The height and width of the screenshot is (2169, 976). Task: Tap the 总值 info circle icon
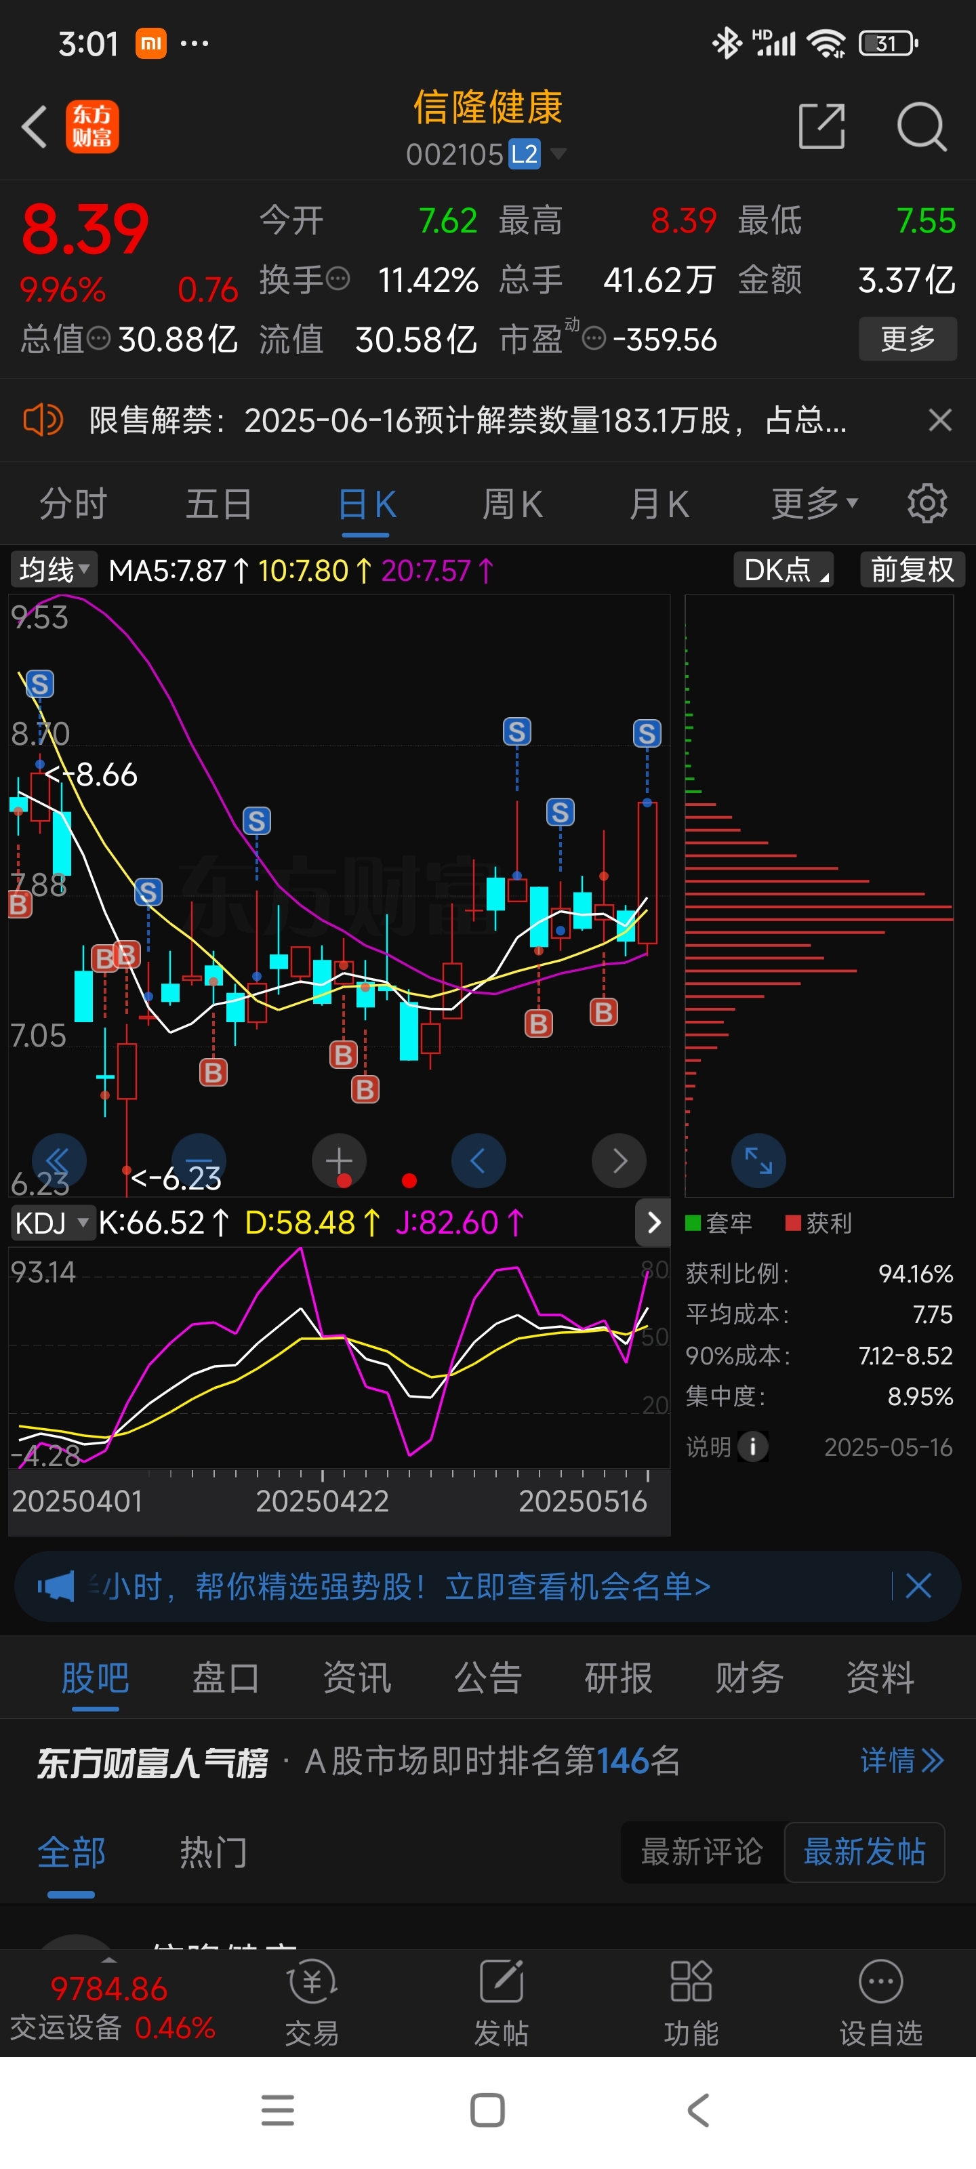[x=98, y=340]
